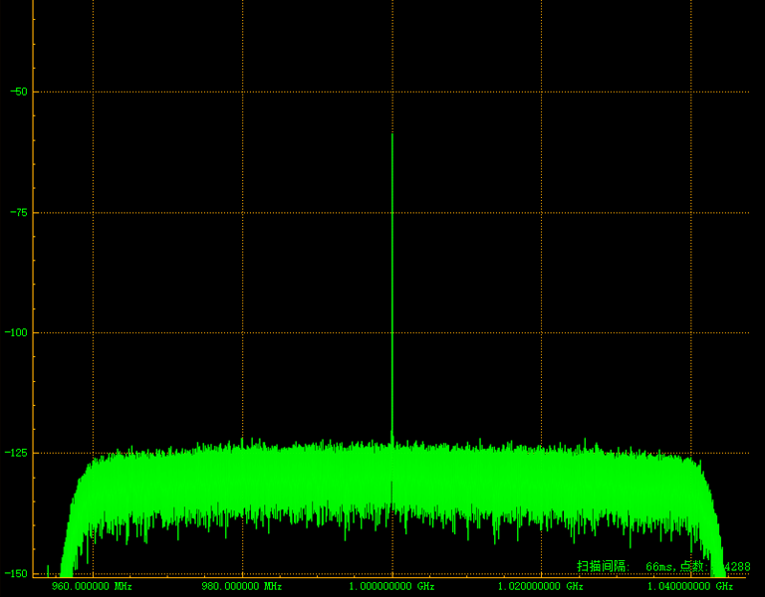Click the -50 amplitude axis label

(18, 92)
